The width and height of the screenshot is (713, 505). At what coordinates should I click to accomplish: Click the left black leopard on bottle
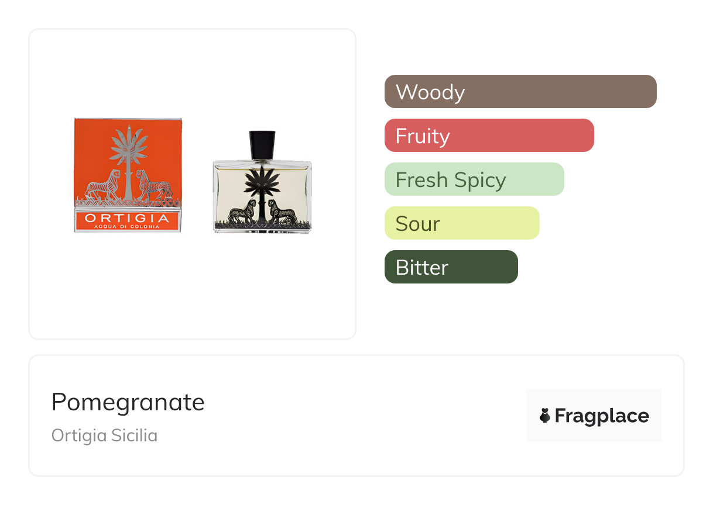[x=242, y=212]
